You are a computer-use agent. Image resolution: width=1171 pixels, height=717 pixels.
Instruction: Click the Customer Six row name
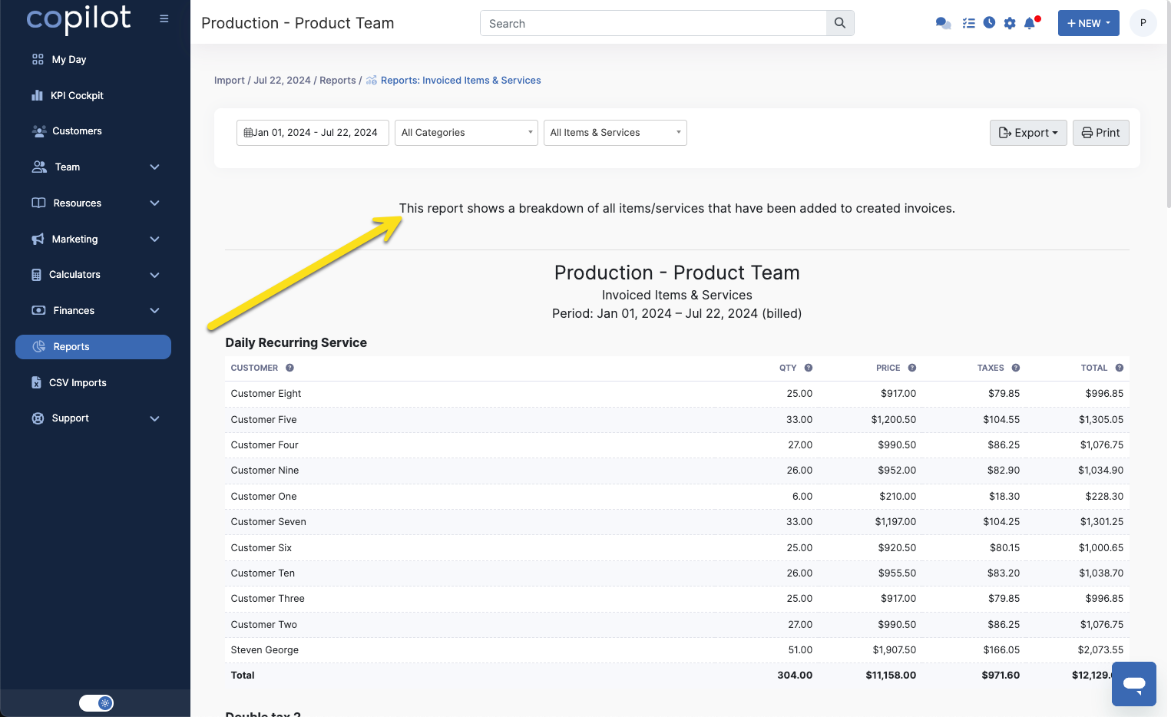tap(261, 548)
